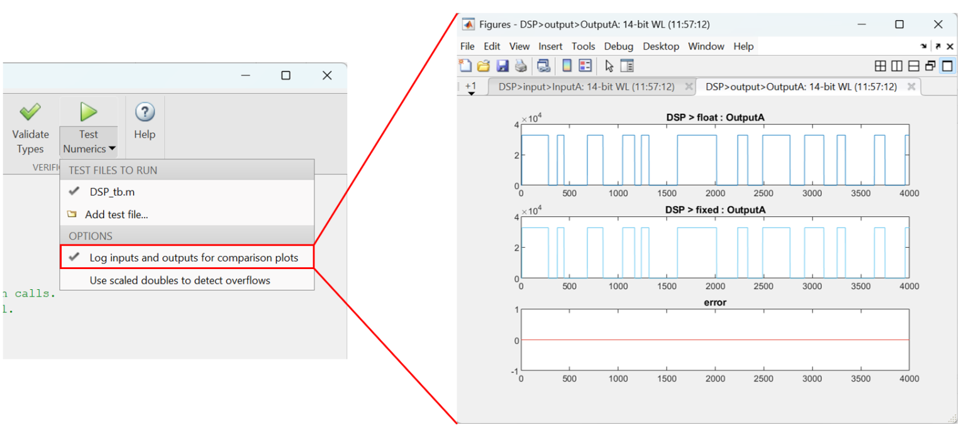Open the Desktop menu

click(661, 46)
